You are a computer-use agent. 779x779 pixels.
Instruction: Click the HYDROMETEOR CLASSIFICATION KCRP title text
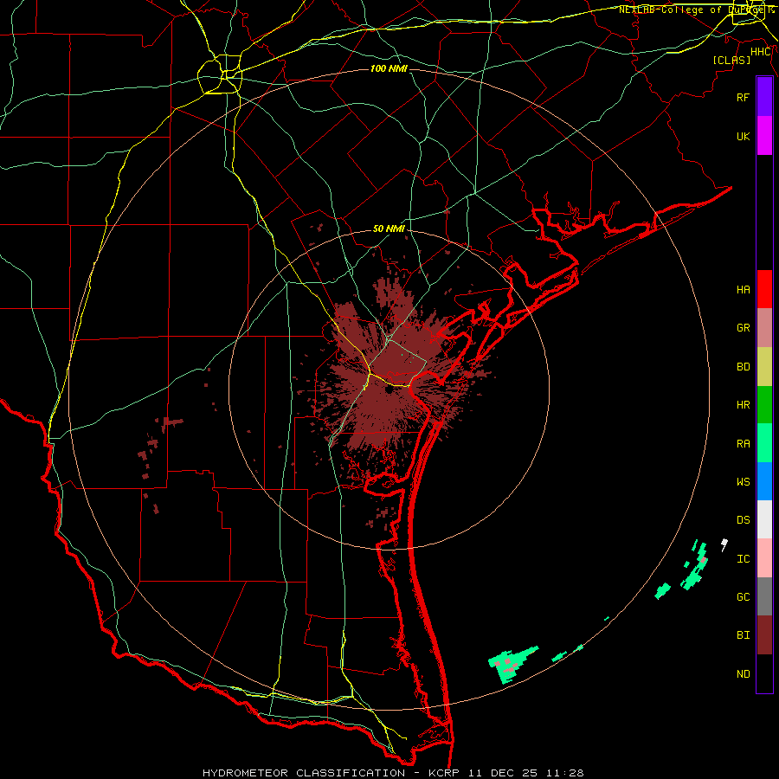pos(393,773)
